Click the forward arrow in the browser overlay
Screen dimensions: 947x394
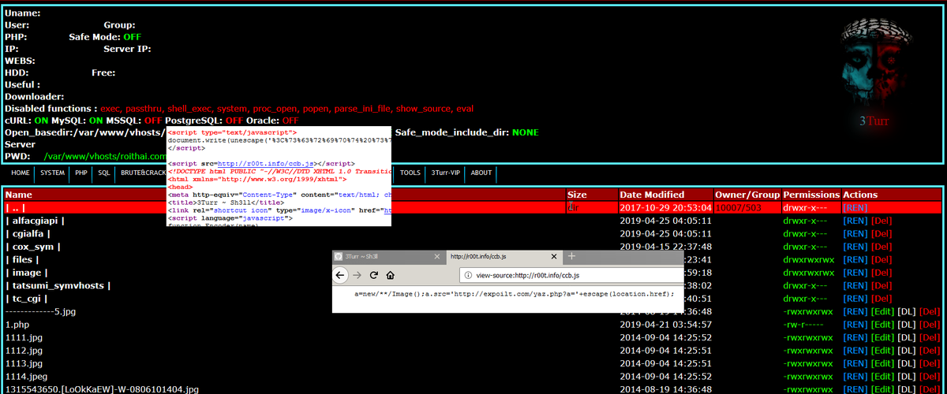click(x=357, y=275)
